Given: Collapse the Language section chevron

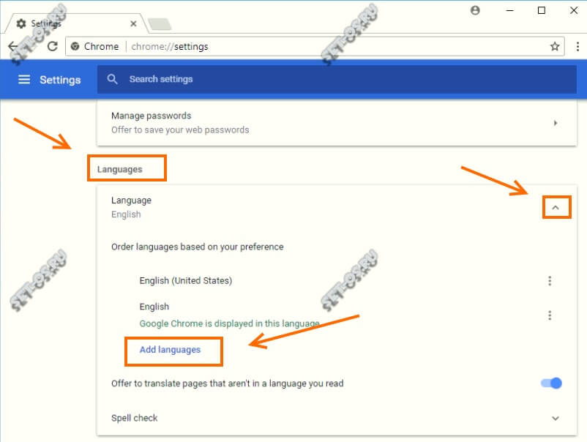Looking at the screenshot, I should [556, 207].
